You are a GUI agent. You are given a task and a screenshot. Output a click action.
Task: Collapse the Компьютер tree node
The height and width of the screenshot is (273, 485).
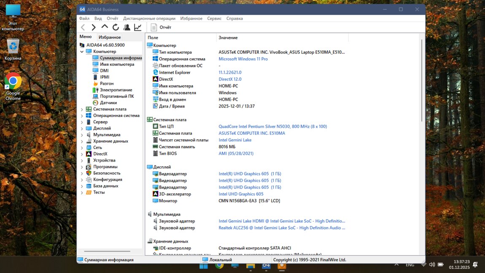click(x=82, y=51)
